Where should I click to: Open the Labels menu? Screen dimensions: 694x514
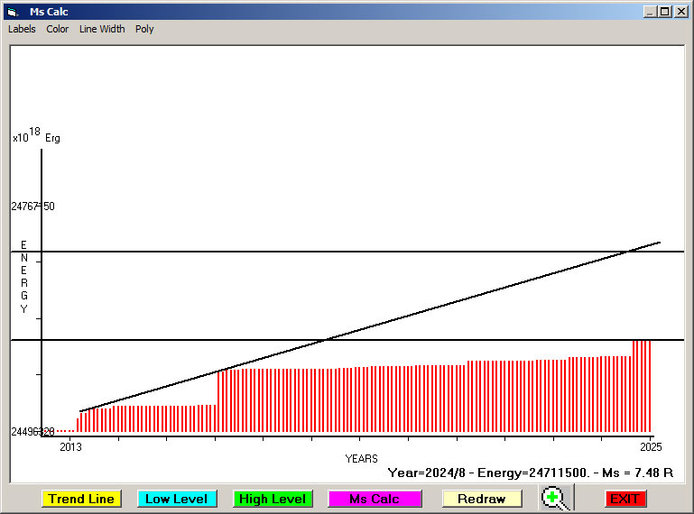point(22,29)
